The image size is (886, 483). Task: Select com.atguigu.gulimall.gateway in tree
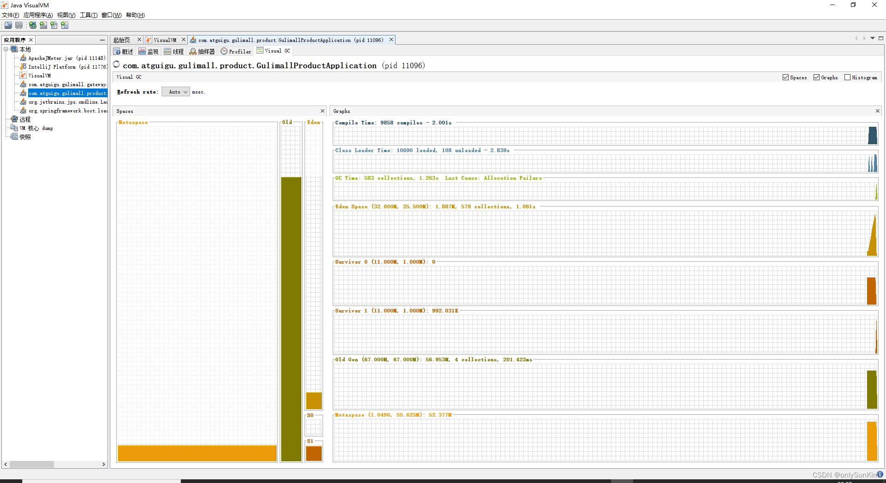[68, 84]
